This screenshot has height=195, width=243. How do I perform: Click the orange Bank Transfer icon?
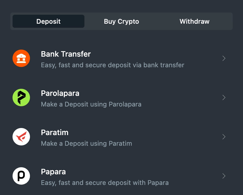(x=21, y=58)
